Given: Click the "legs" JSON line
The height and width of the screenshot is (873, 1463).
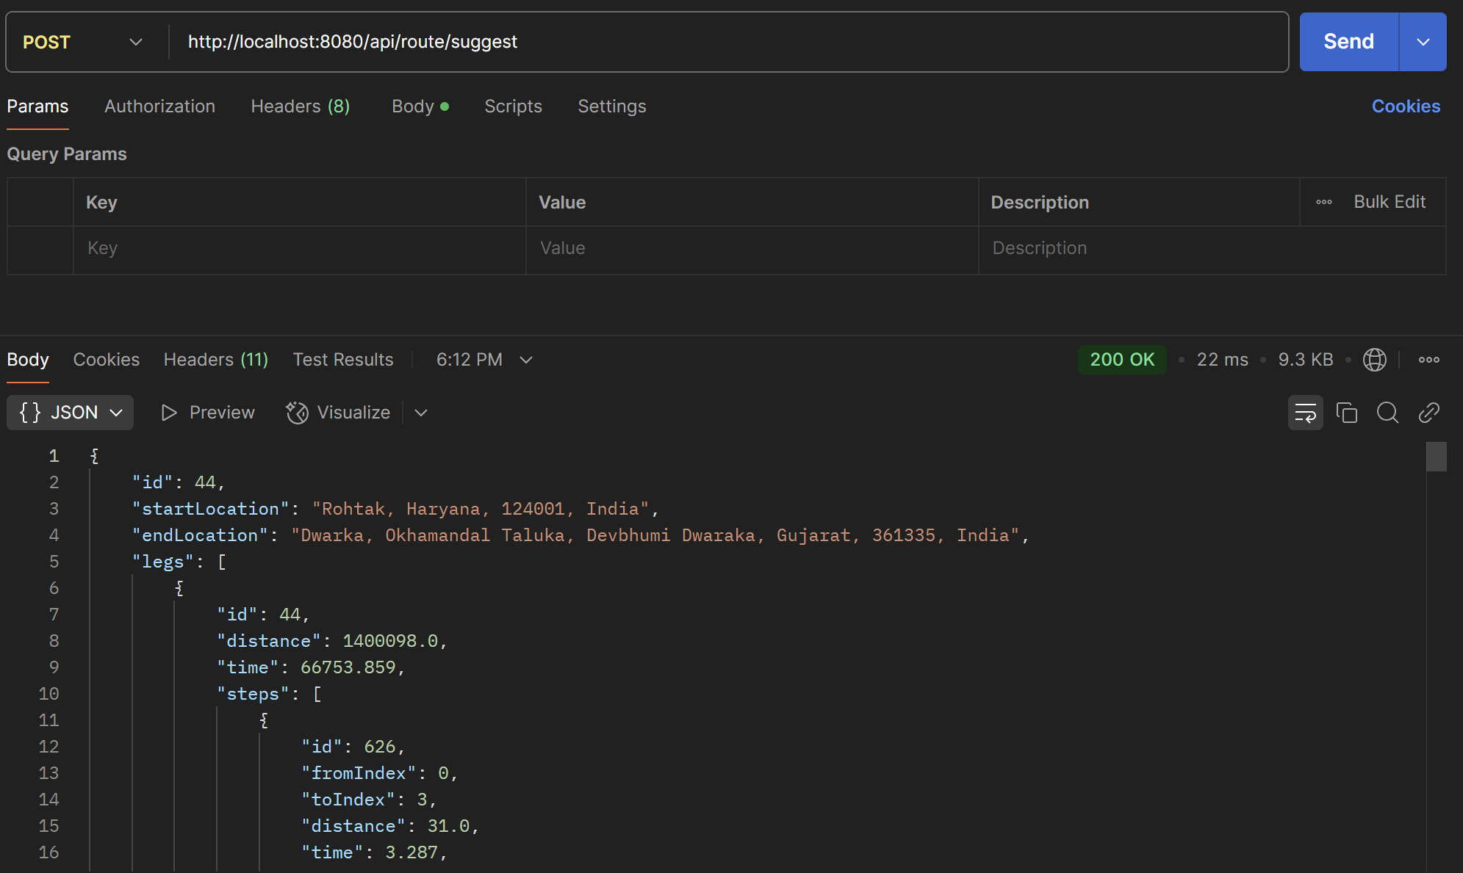Looking at the screenshot, I should (x=179, y=562).
